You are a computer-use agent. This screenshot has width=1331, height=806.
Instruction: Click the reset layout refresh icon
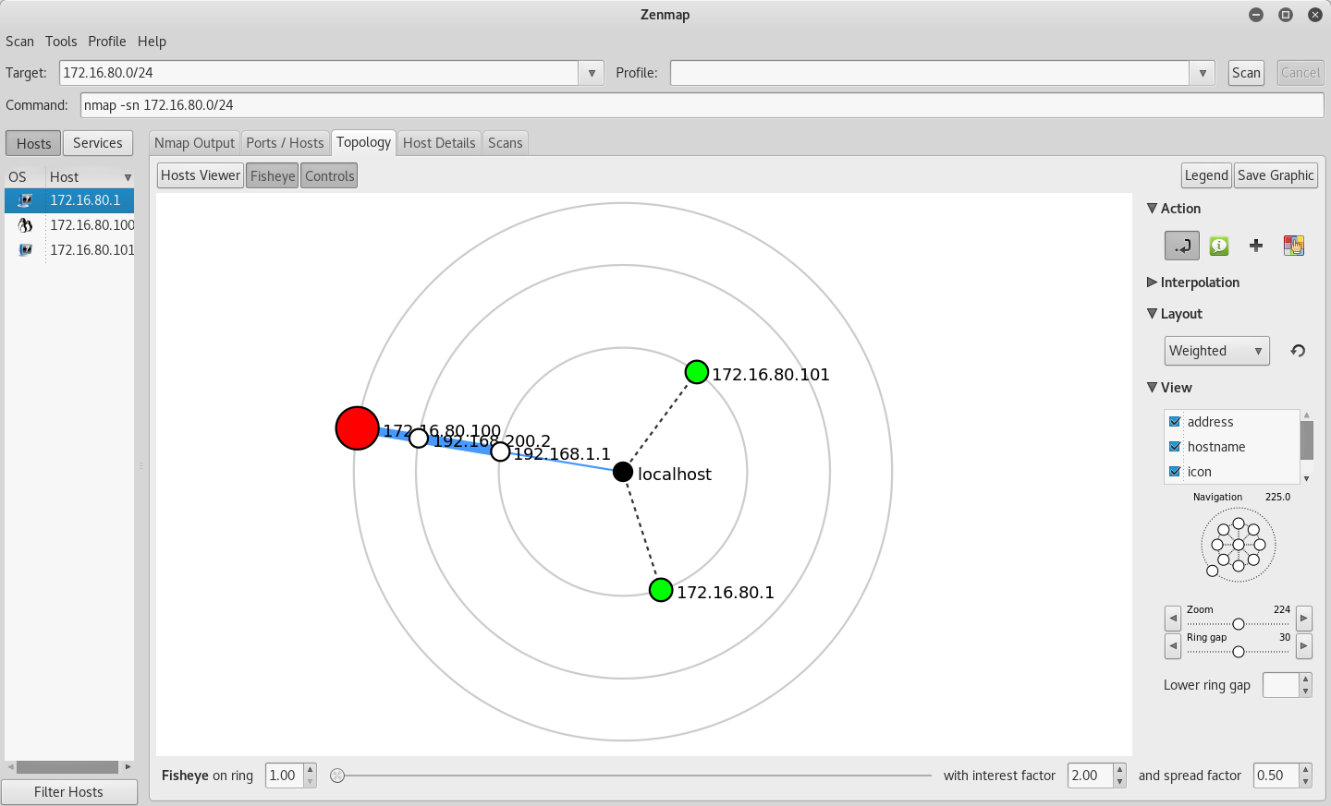1298,351
